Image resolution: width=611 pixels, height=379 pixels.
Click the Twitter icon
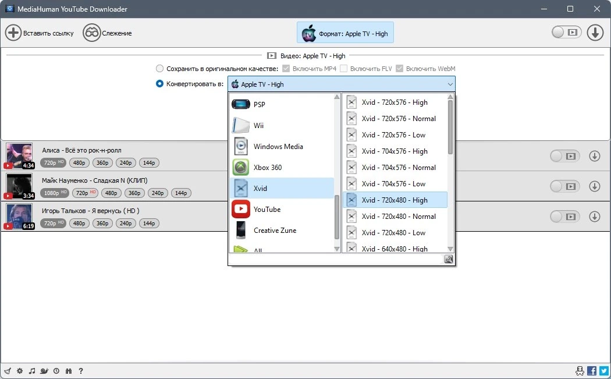pyautogui.click(x=604, y=371)
